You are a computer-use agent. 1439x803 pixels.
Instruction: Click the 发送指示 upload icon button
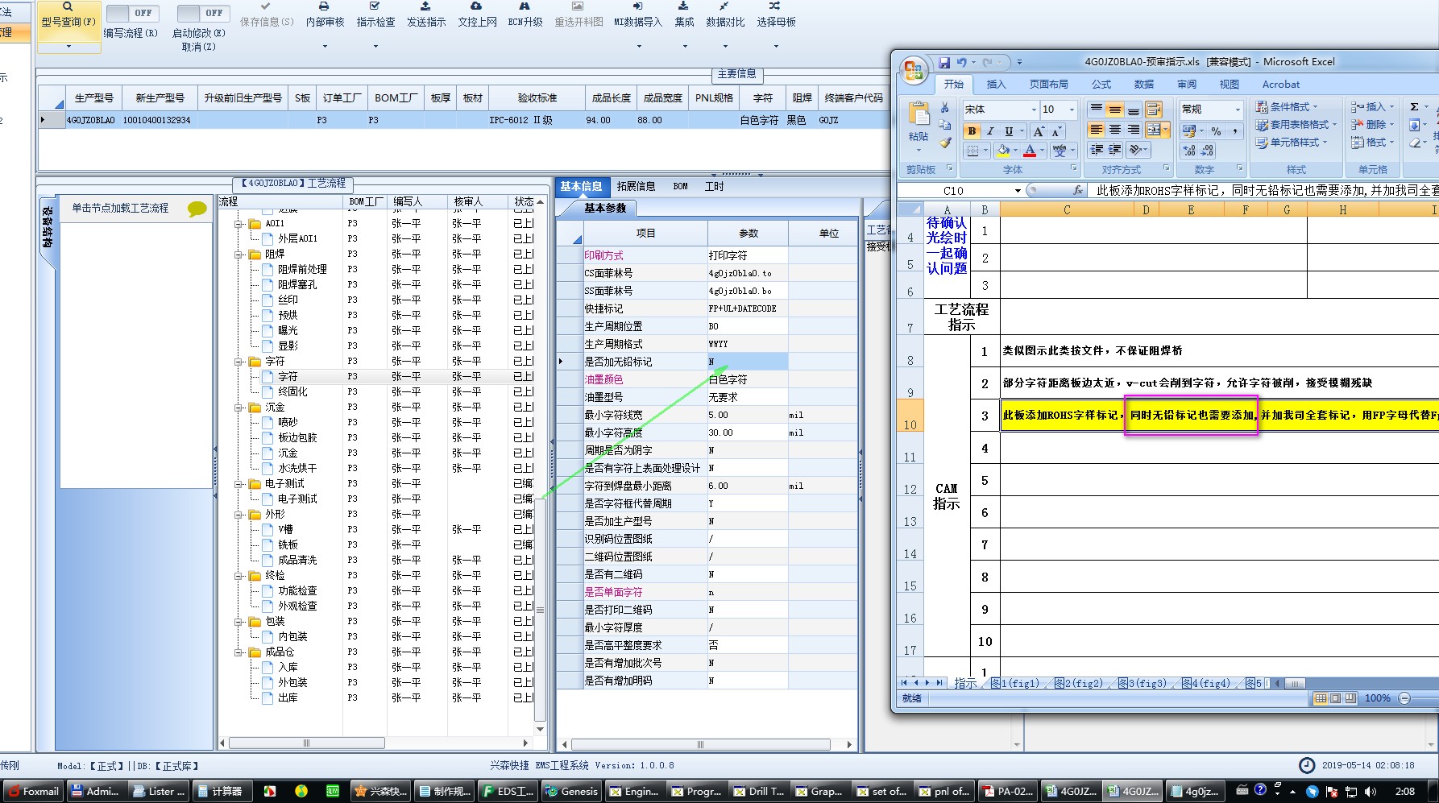[426, 15]
